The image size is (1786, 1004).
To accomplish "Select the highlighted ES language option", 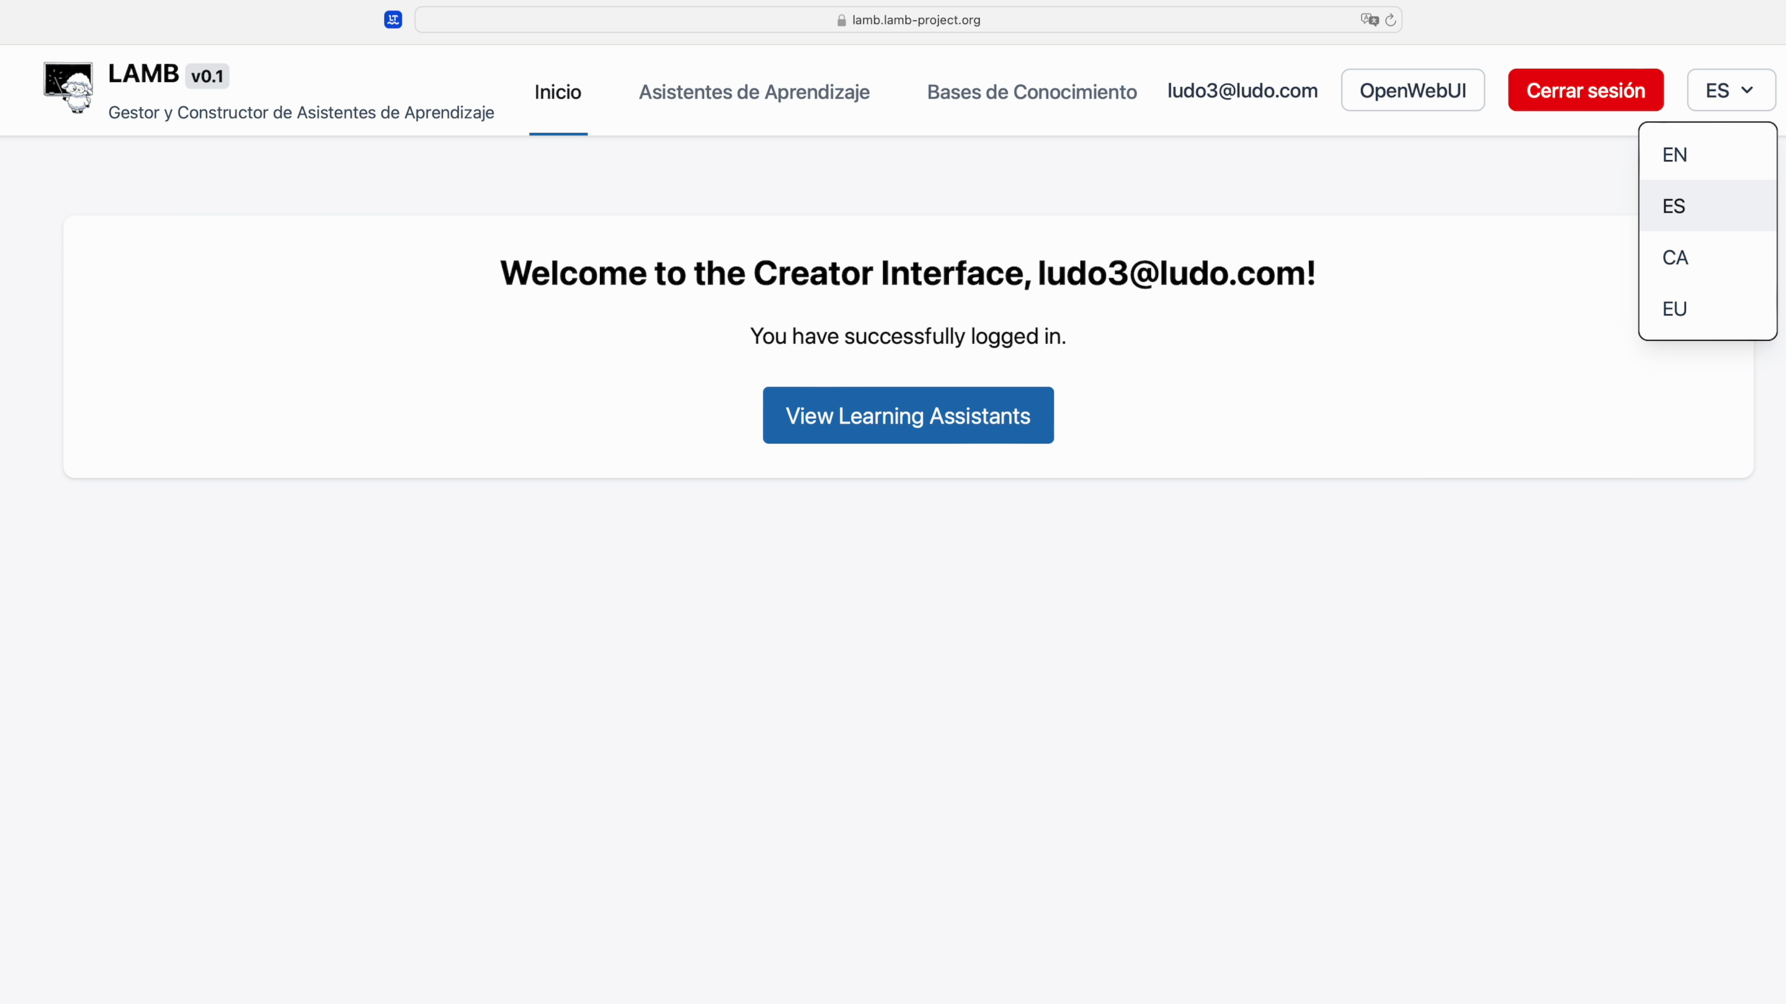I will click(x=1674, y=206).
